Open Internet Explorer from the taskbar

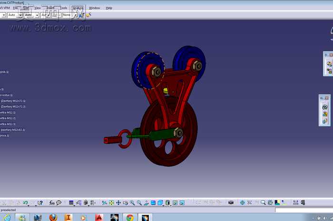[x=7, y=218]
